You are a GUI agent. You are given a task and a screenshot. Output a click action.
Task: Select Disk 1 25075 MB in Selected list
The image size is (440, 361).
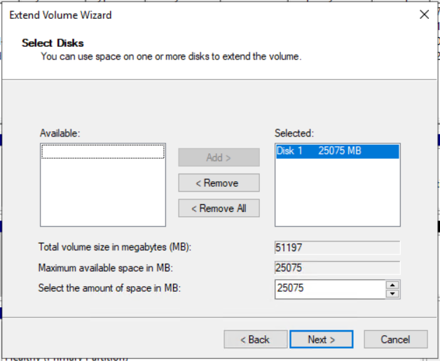[337, 151]
